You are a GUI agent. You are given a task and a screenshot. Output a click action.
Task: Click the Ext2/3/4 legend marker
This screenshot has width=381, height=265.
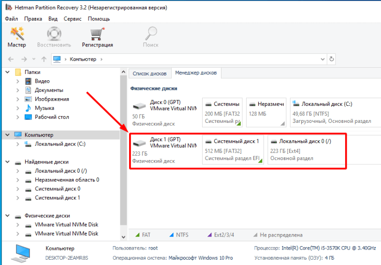tap(209, 235)
